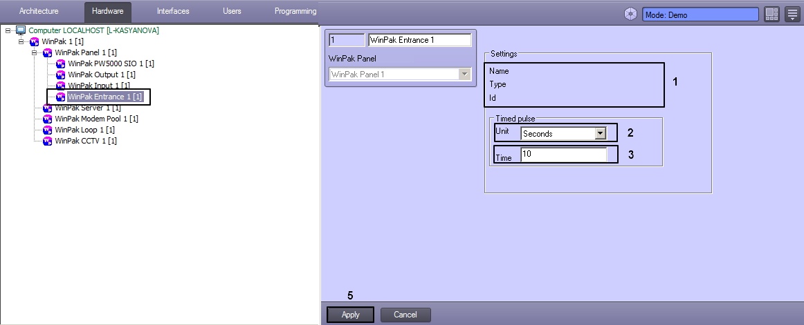Click the Type label in Settings
The width and height of the screenshot is (804, 325).
497,84
